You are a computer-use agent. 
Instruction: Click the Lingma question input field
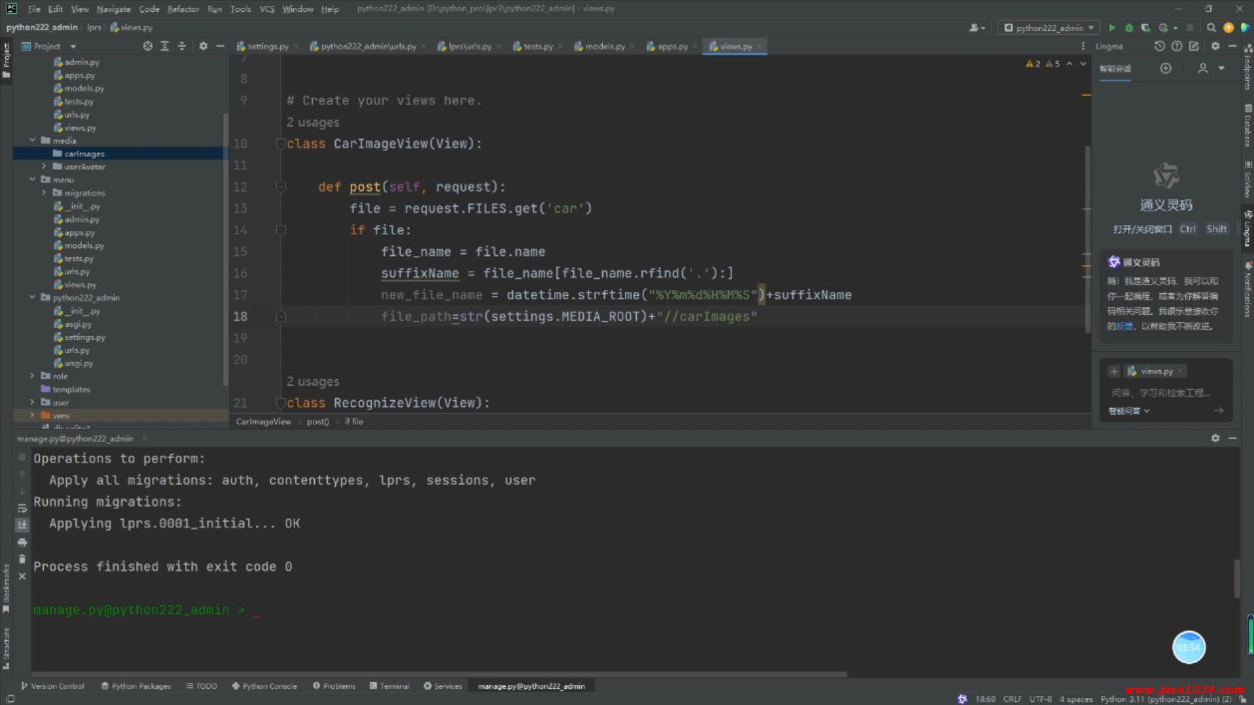click(x=1161, y=393)
